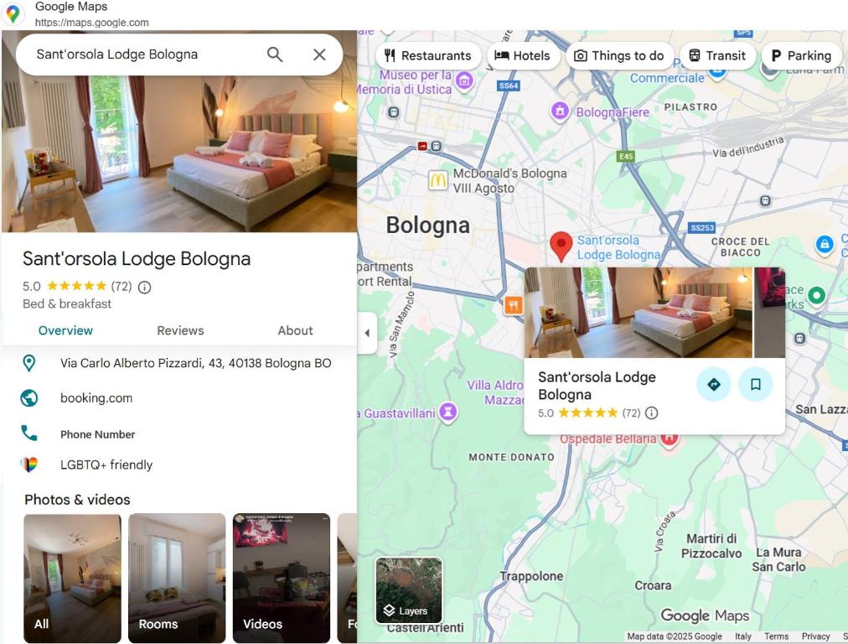This screenshot has height=644, width=848.
Task: Open the booking.com website link
Action: (x=96, y=398)
